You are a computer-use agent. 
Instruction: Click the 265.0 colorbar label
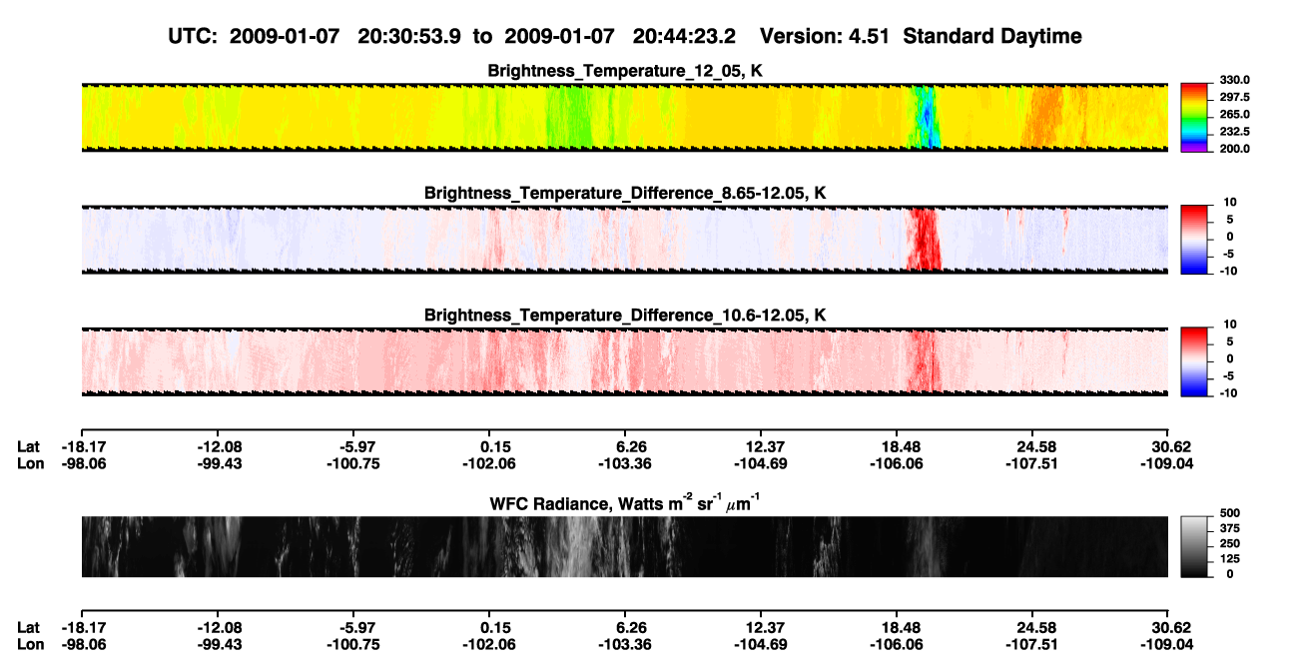[x=1234, y=115]
